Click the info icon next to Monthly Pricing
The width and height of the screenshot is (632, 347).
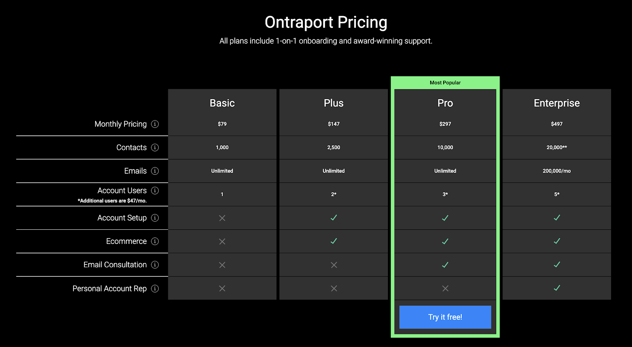point(155,124)
